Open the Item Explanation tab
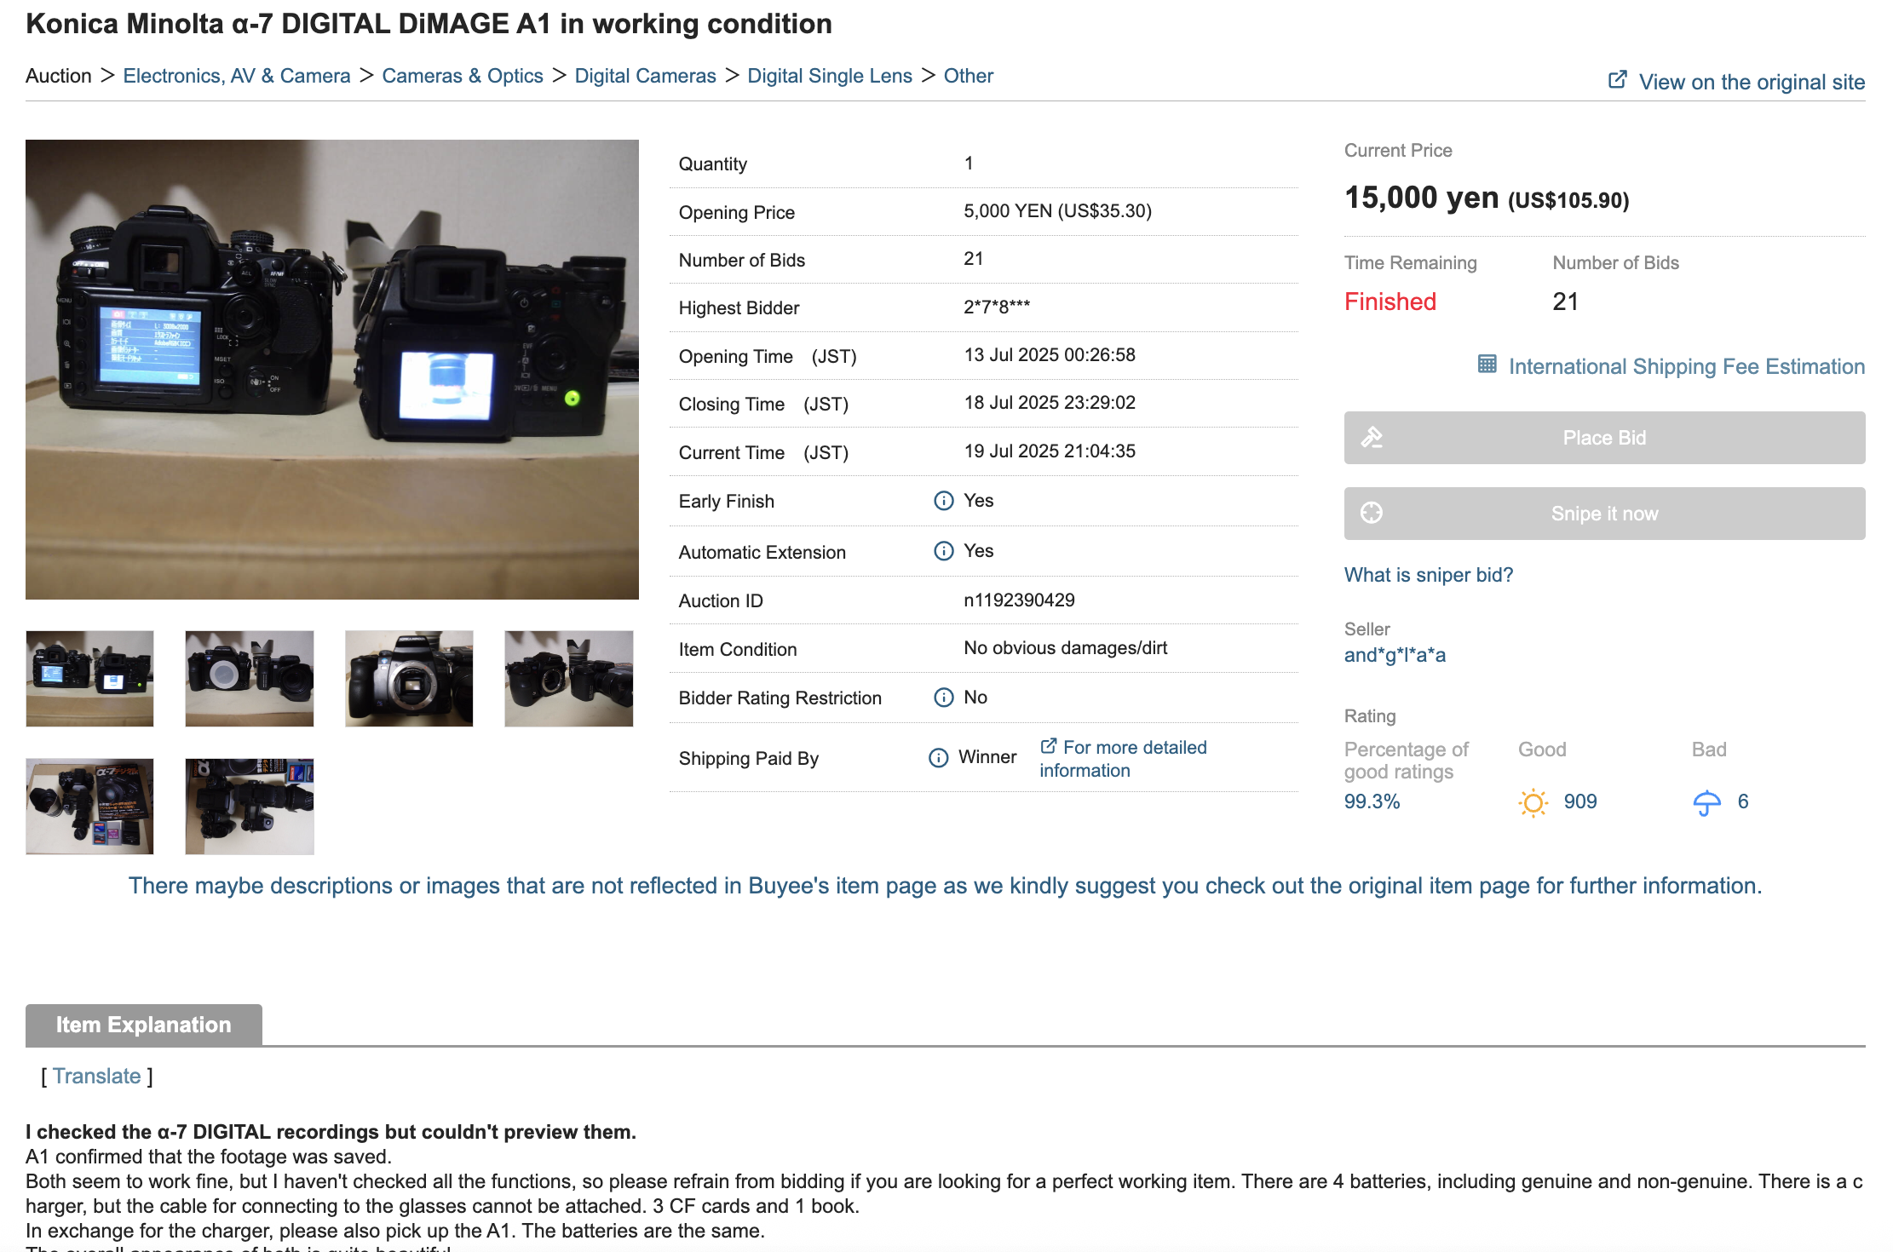Screen dimensions: 1893x1252 coord(144,1025)
